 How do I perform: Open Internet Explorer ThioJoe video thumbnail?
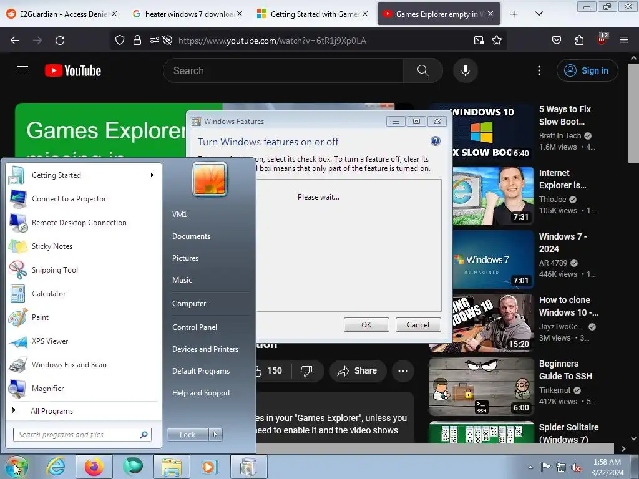(x=493, y=195)
